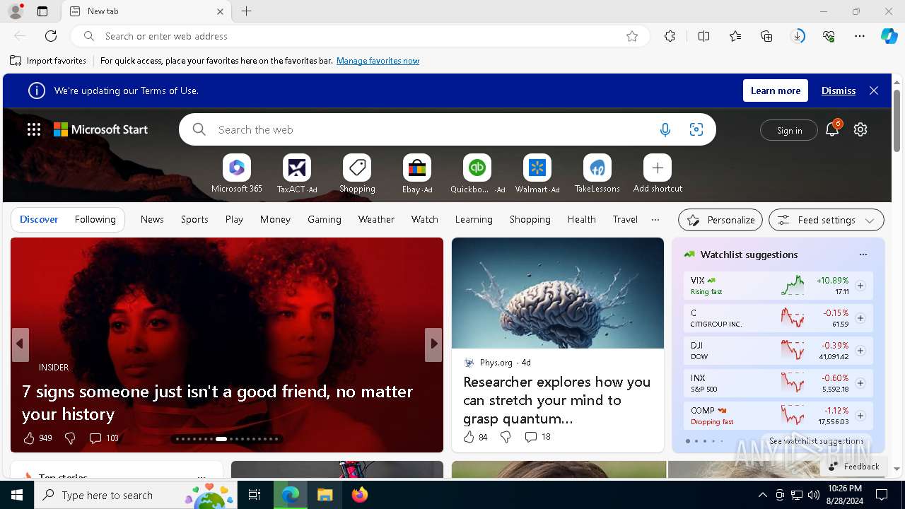The width and height of the screenshot is (905, 509).
Task: Open the Downloads icon
Action: point(798,36)
